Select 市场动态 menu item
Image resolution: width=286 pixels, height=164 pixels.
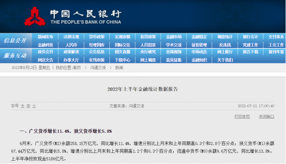pyautogui.click(x=199, y=52)
